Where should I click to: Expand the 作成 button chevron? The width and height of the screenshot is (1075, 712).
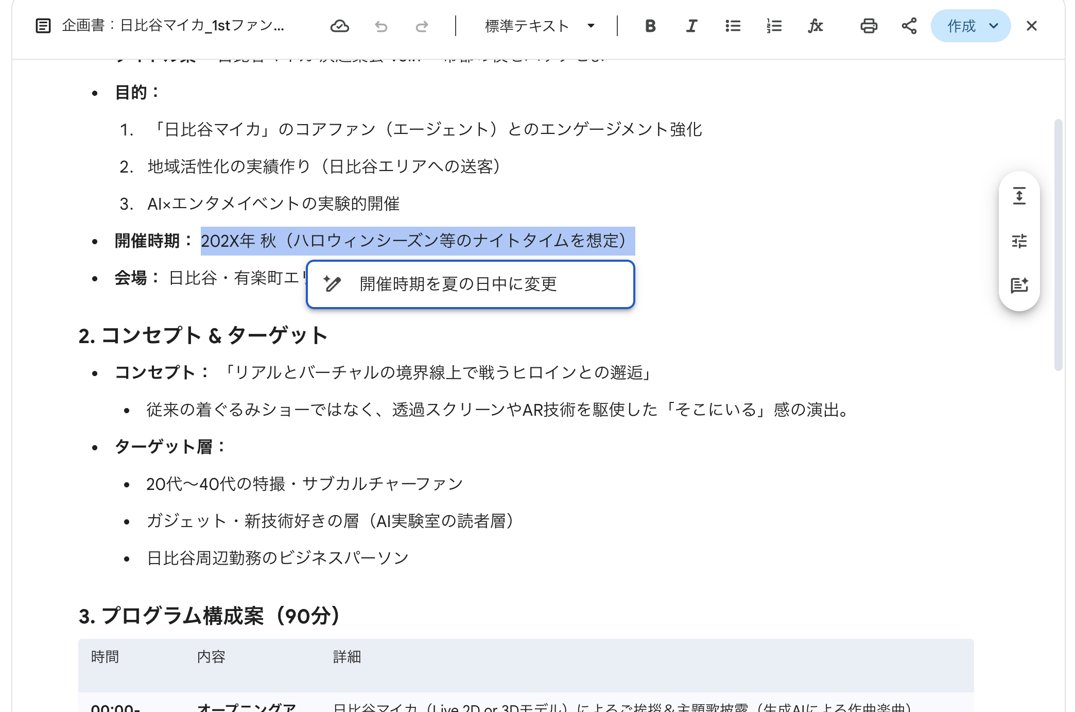(x=994, y=26)
